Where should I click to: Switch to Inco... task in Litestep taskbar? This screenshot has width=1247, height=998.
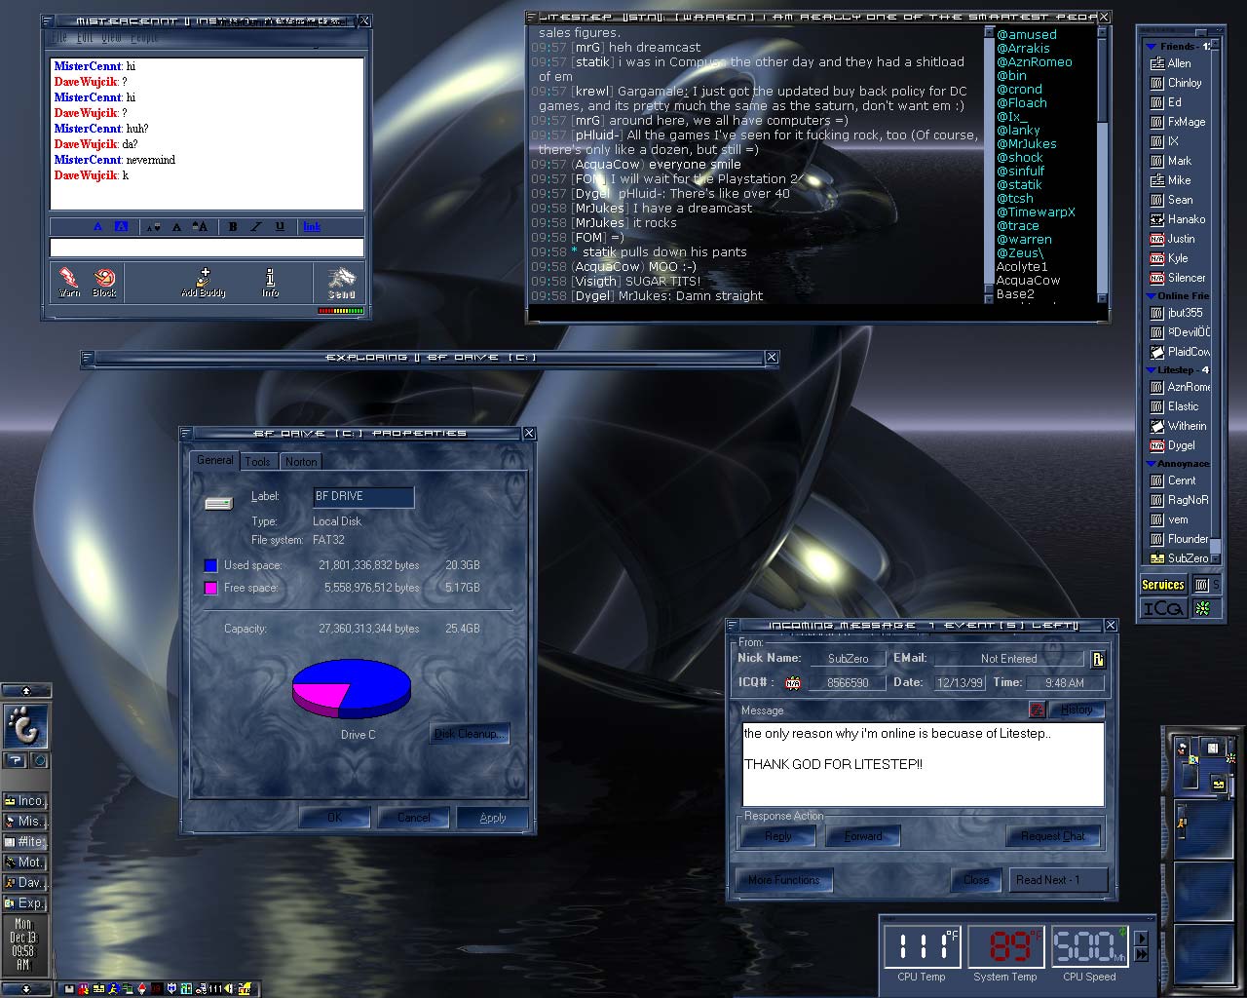[25, 801]
